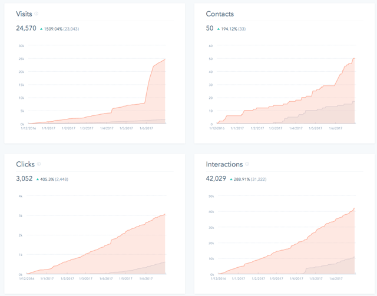Click 1/5/2017 date under Clicks chart
Viewport: 377px width, 296px height.
(125, 279)
